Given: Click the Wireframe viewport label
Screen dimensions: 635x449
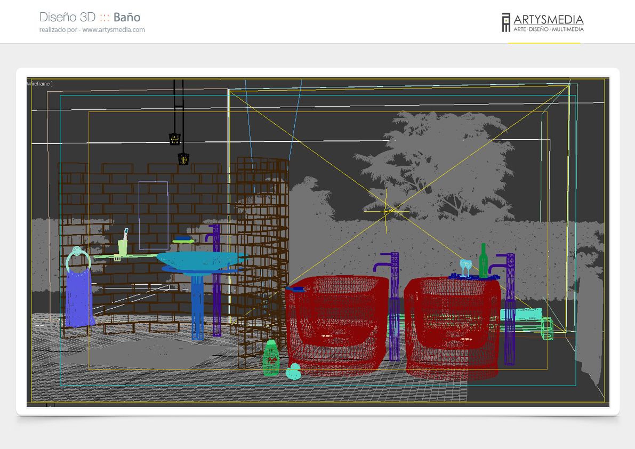Looking at the screenshot, I should 39,84.
